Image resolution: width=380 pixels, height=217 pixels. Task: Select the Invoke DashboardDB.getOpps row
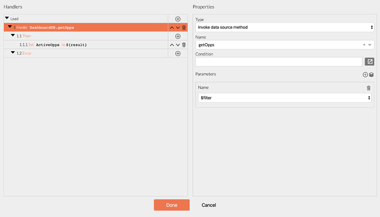(86, 27)
